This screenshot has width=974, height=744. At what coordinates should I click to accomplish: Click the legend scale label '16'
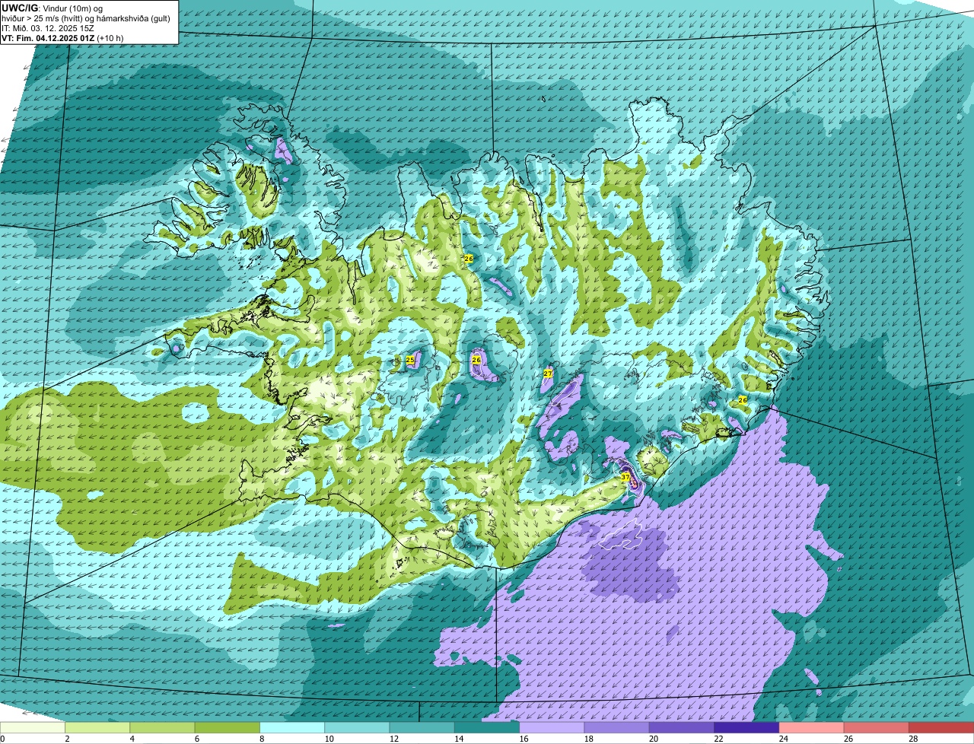523,739
